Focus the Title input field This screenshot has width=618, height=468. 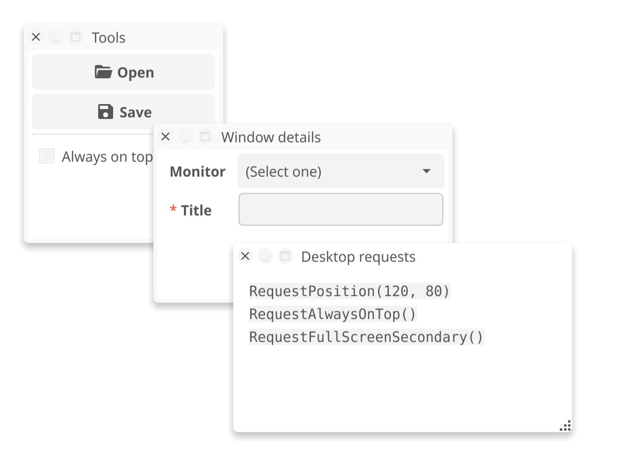point(341,210)
